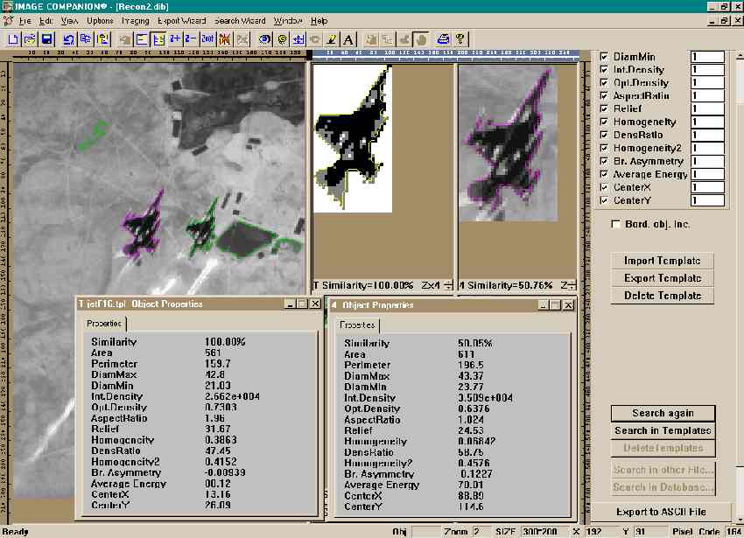Open the Imaging menu

point(136,20)
